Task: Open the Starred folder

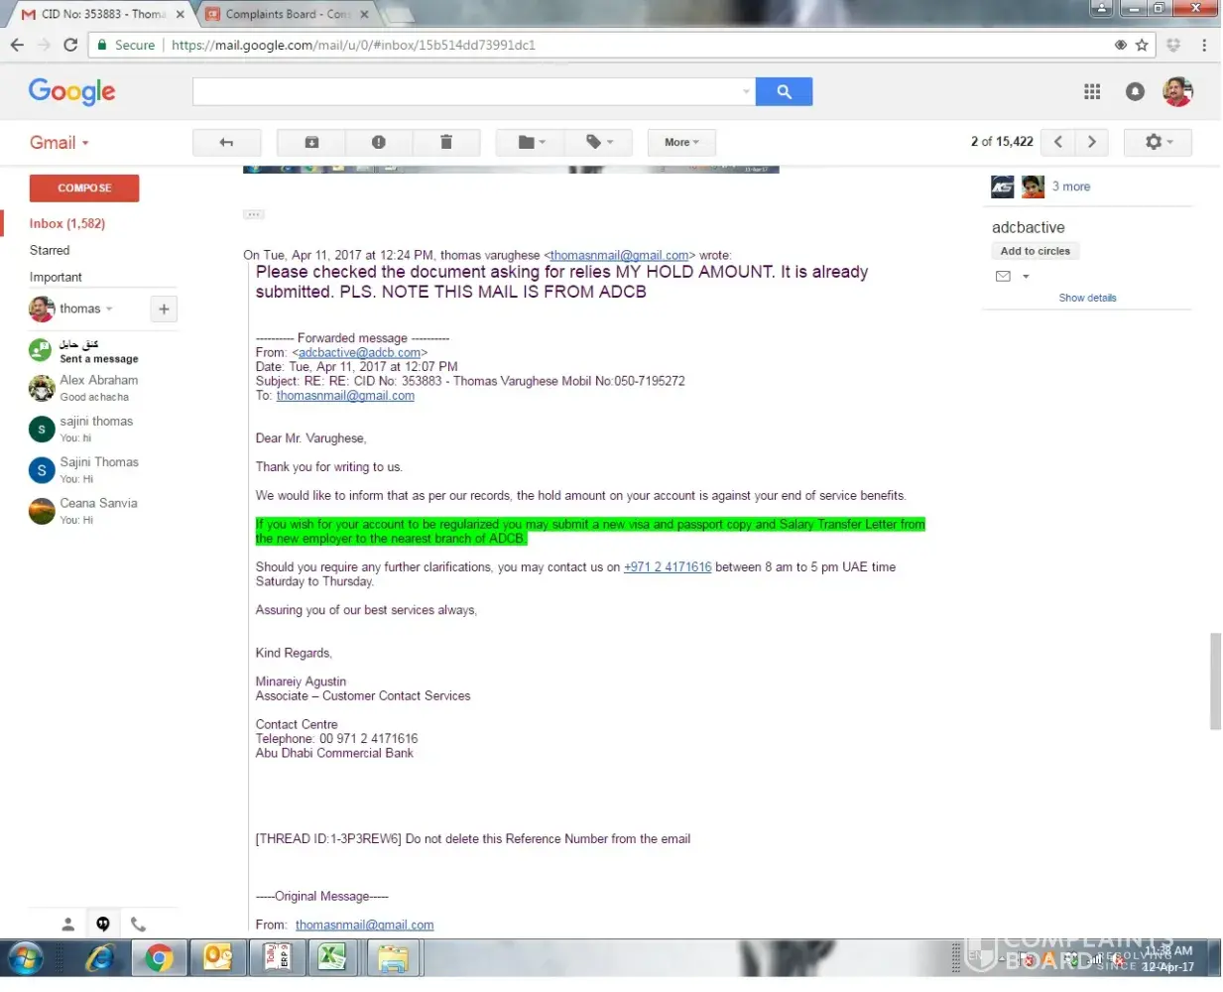Action: 50,250
